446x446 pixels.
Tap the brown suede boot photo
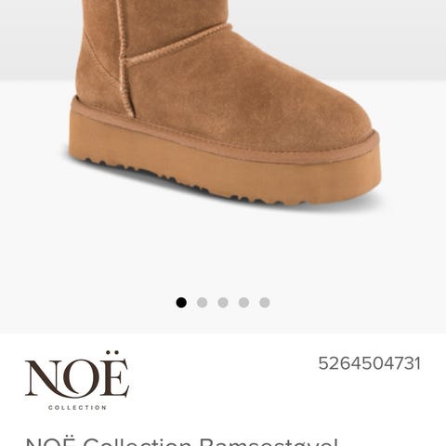[x=225, y=102]
